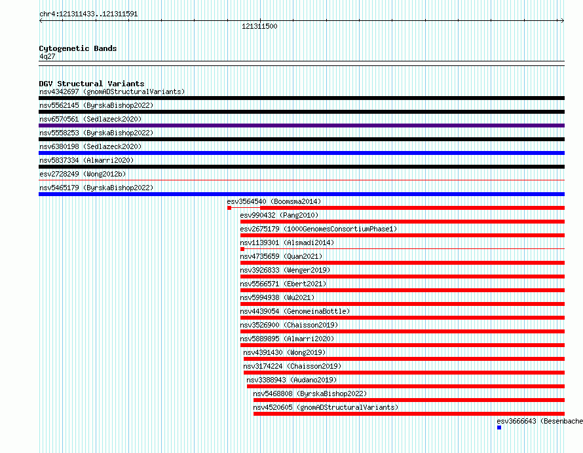
Task: Click the small blue square of esv3666643
Action: point(499,428)
